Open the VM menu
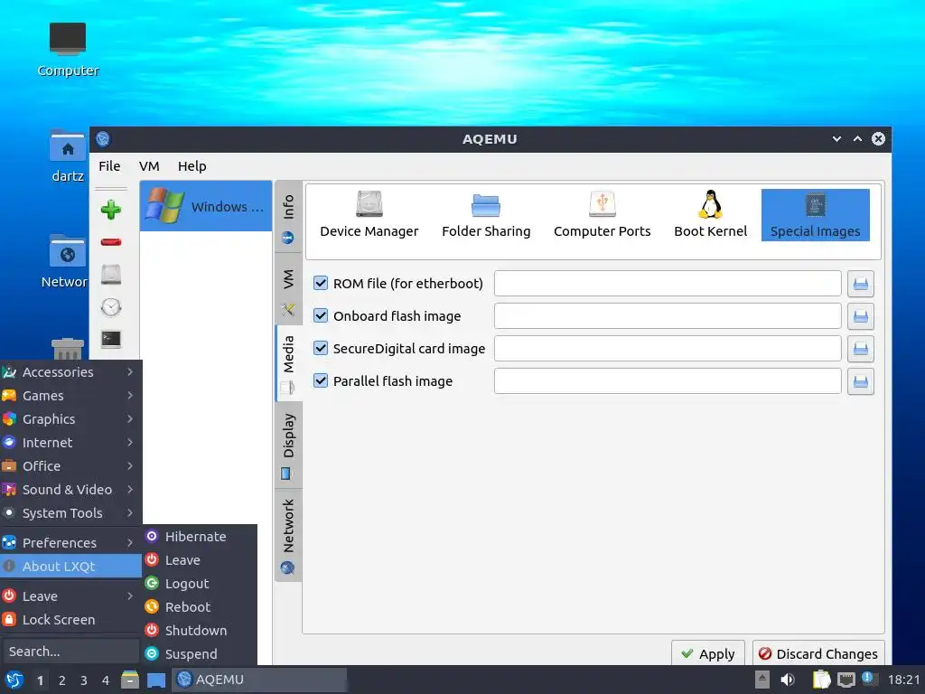 click(x=149, y=166)
